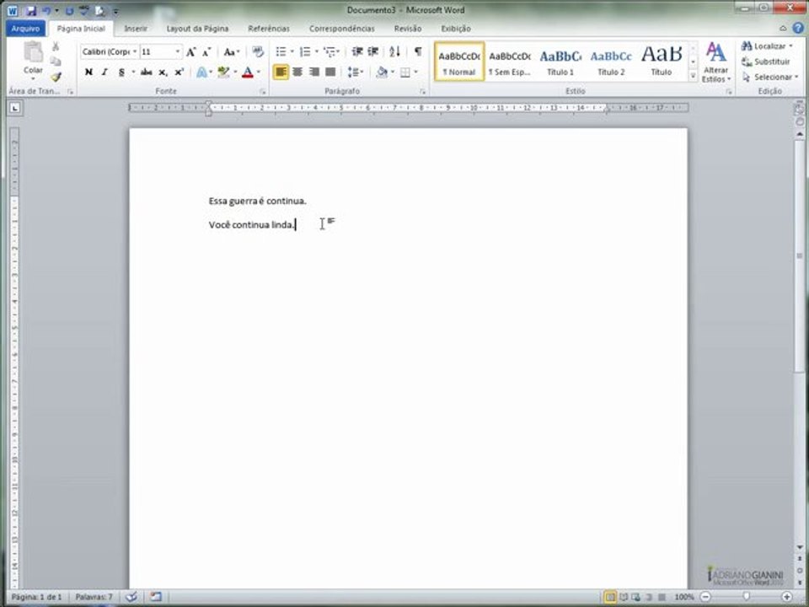Undo the last action
This screenshot has height=607, width=809.
[46, 10]
